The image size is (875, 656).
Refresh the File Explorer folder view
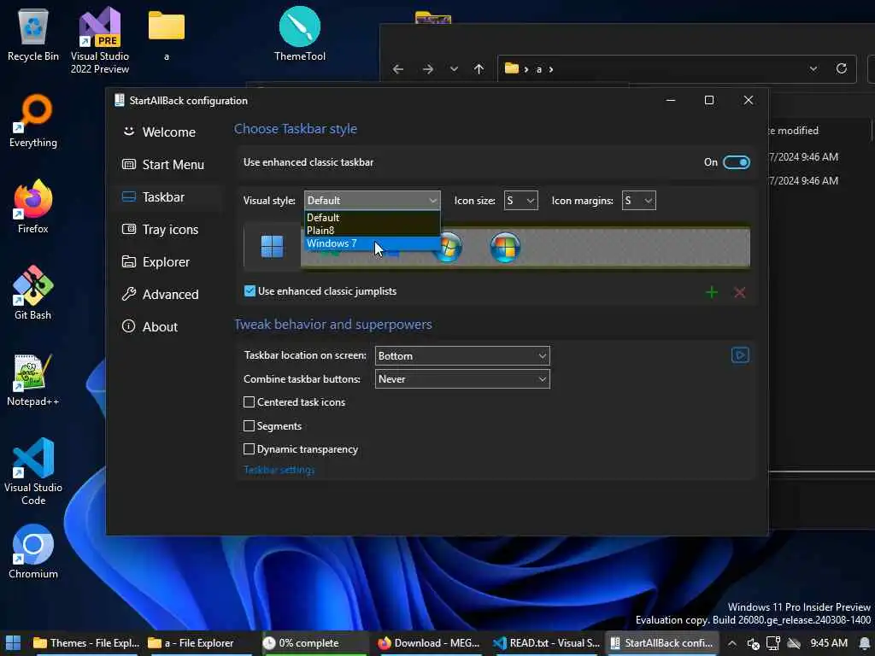[x=842, y=68]
